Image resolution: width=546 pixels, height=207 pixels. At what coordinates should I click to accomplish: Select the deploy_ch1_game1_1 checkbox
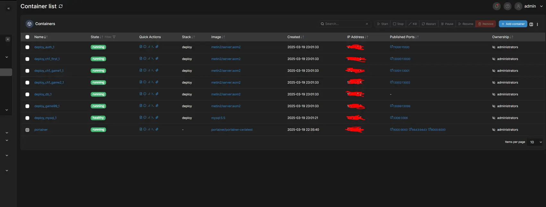27,71
